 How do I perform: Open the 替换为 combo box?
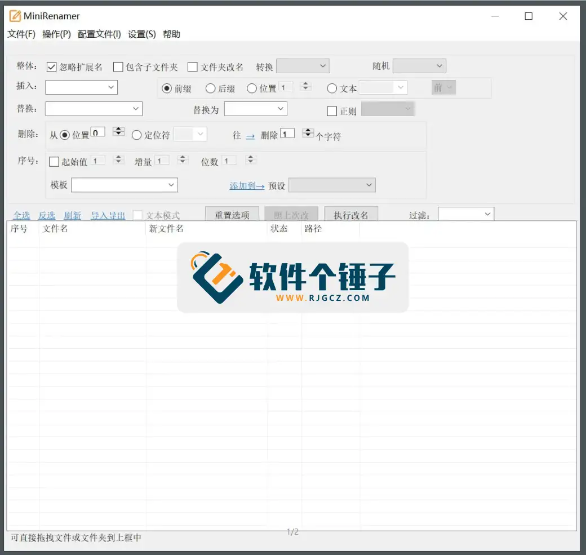(256, 109)
